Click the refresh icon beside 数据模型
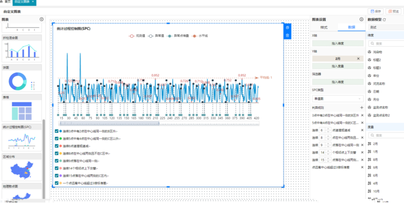This screenshot has height=204, width=404. [x=385, y=19]
